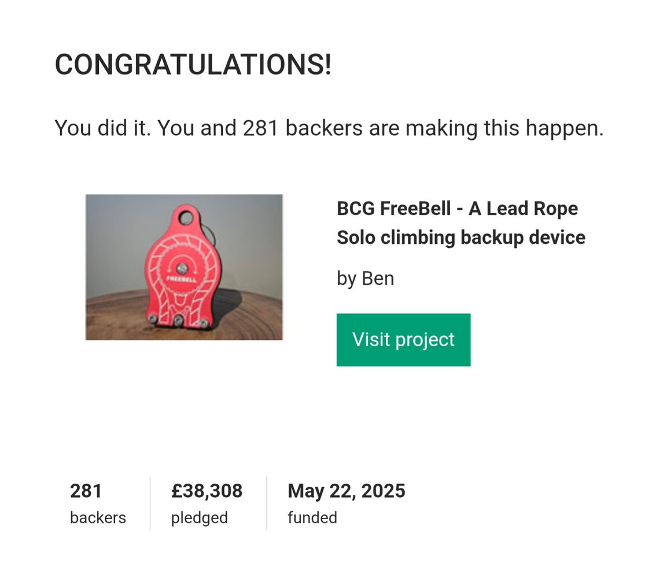Click the center bolt on the FreeBell device

click(182, 268)
